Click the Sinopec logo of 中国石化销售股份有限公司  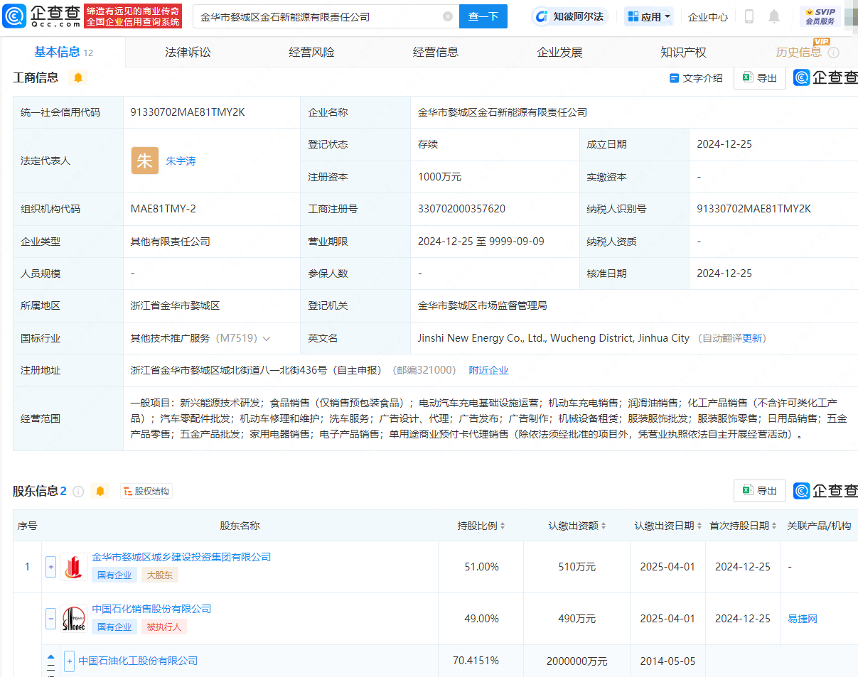tap(74, 619)
